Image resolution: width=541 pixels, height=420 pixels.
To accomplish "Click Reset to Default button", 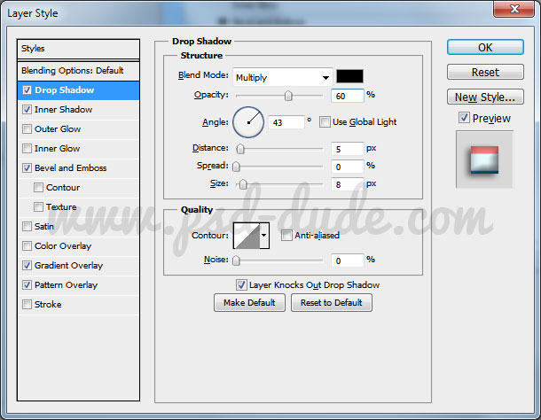I will point(332,303).
